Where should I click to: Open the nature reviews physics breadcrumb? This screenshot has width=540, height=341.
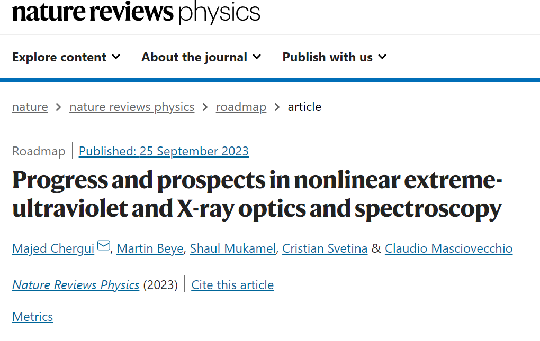[132, 107]
